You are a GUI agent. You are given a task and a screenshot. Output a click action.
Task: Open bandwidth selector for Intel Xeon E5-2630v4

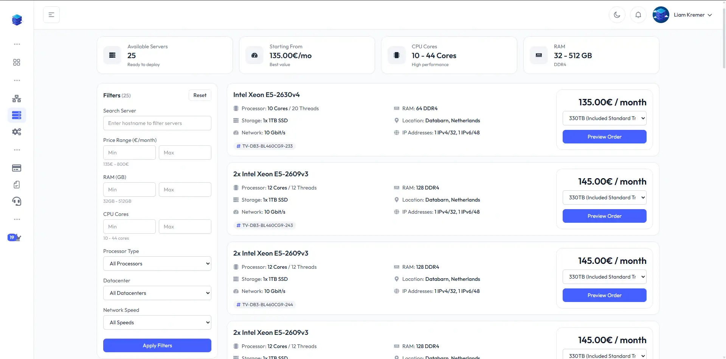[604, 118]
